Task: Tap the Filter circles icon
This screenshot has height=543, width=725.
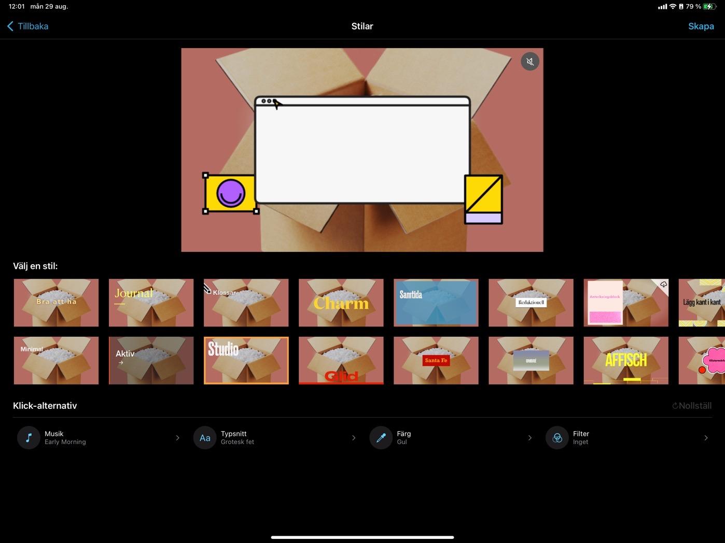Action: click(x=557, y=438)
